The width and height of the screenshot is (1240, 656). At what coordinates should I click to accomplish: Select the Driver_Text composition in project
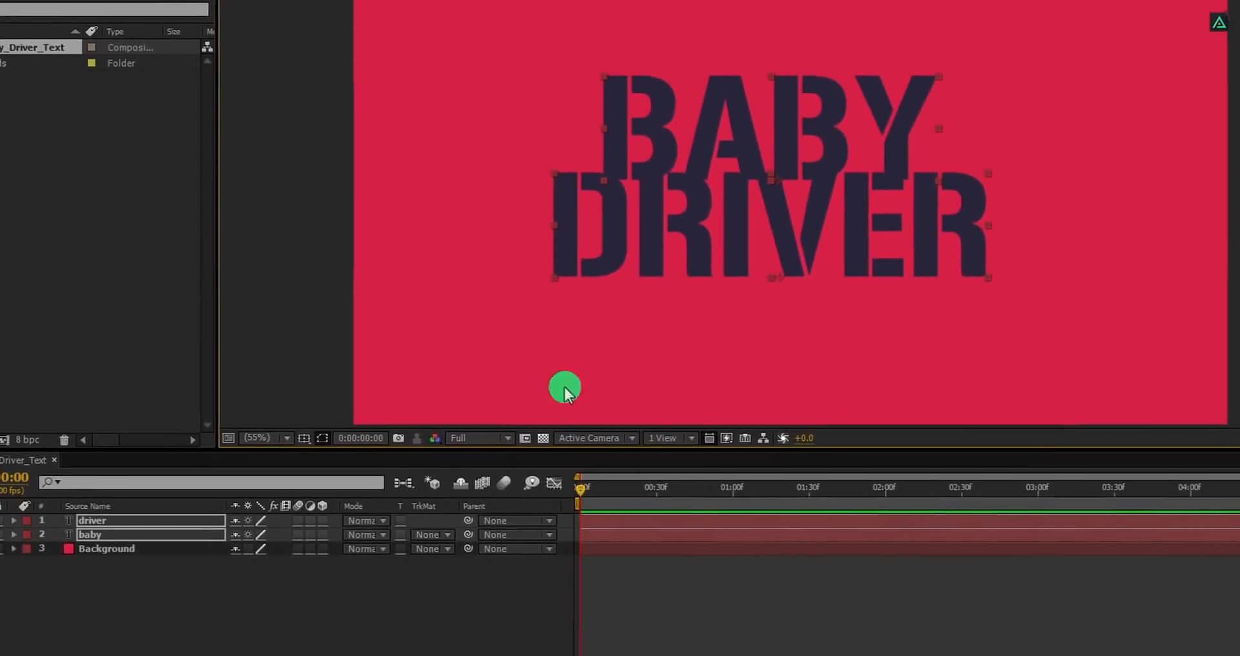[41, 47]
